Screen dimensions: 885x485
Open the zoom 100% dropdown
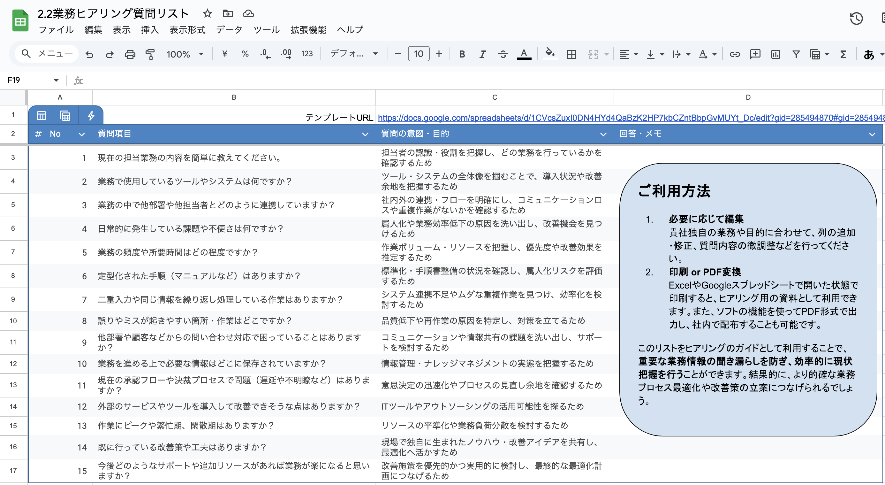185,54
